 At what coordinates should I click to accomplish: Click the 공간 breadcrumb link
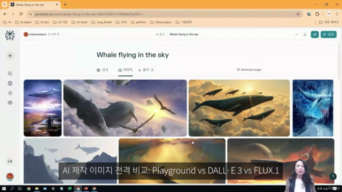click(x=160, y=34)
